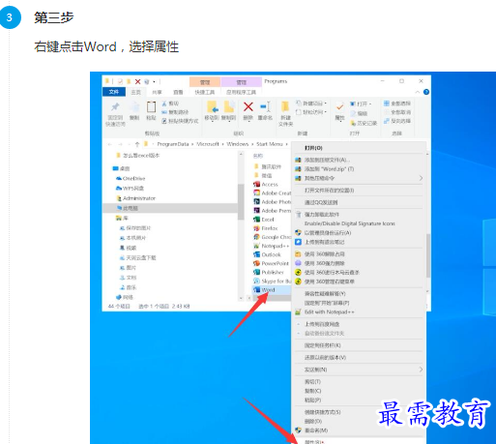Screen dimensions: 496x444
Task: Click the navigation pane vertical scrollbar
Action: [241, 201]
